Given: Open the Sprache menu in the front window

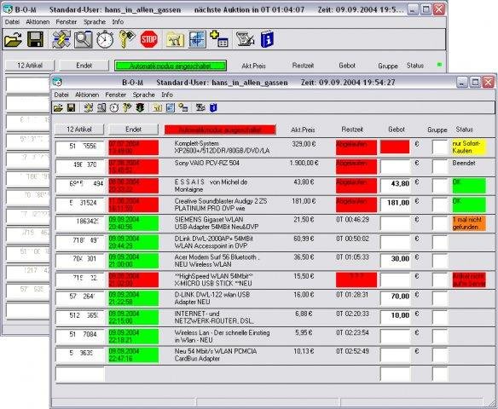Looking at the screenshot, I should coord(143,95).
